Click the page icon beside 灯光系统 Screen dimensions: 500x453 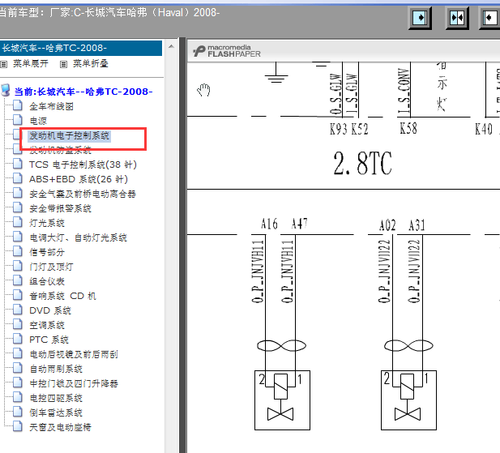click(18, 222)
